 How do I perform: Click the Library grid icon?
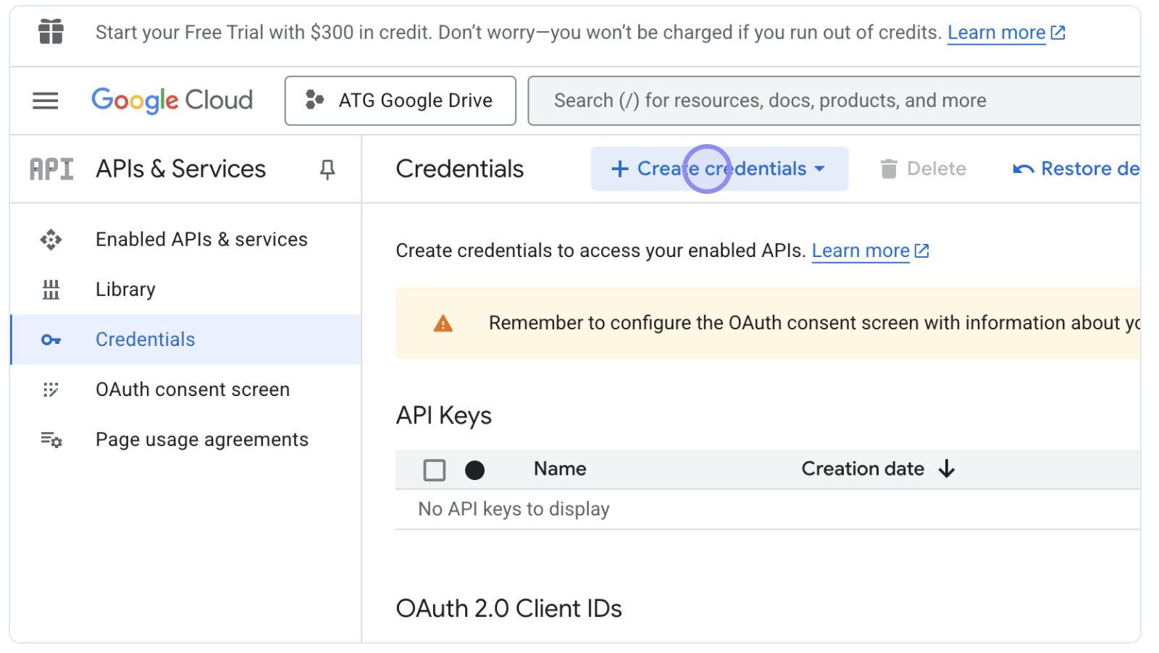[x=50, y=289]
